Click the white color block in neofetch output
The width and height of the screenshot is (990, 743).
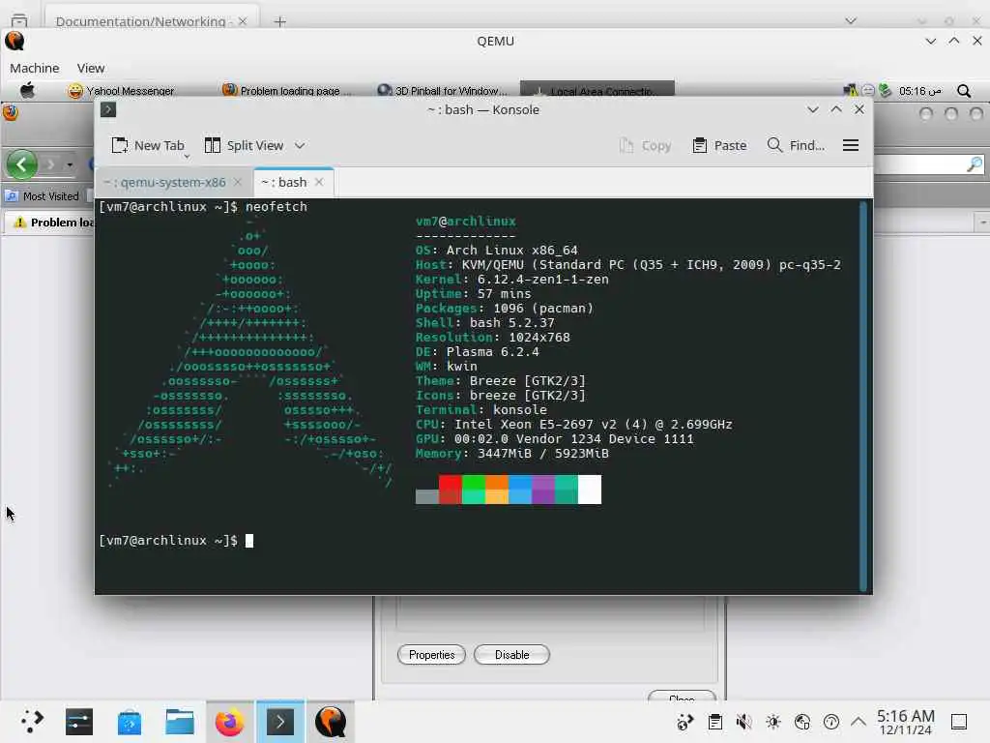point(590,490)
